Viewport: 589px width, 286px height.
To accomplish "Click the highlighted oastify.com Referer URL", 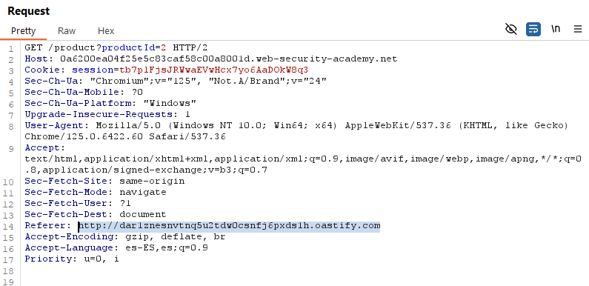I will click(230, 226).
